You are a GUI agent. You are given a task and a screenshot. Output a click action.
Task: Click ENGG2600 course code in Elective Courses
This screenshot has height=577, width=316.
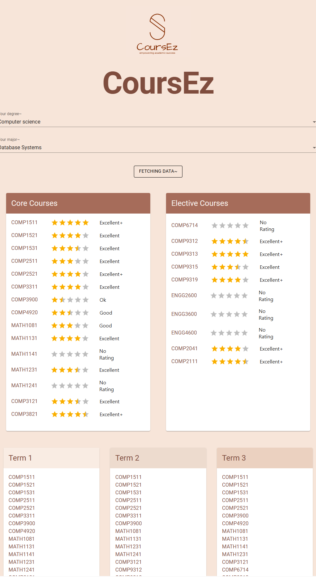click(184, 296)
